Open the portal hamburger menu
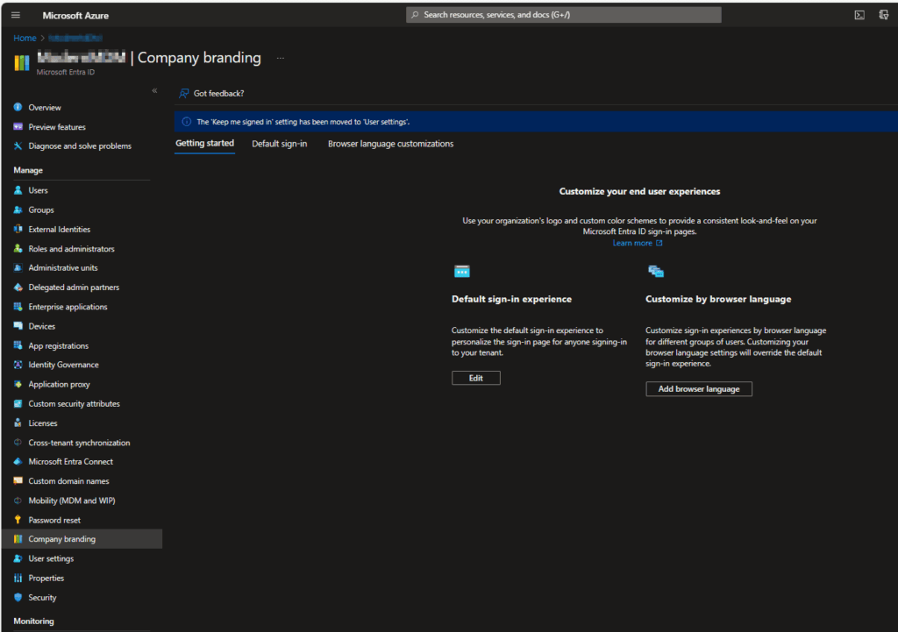Screen dimensions: 898x632 point(15,14)
